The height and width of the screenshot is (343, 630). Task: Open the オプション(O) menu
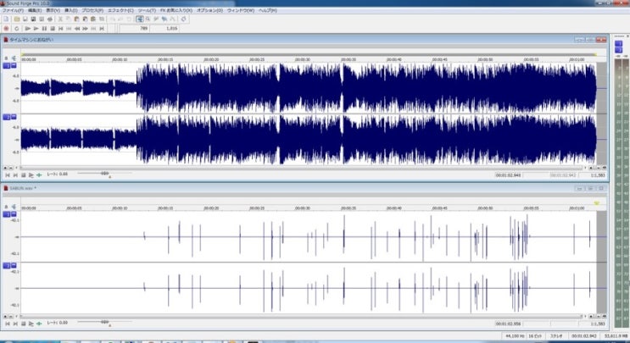pyautogui.click(x=209, y=10)
